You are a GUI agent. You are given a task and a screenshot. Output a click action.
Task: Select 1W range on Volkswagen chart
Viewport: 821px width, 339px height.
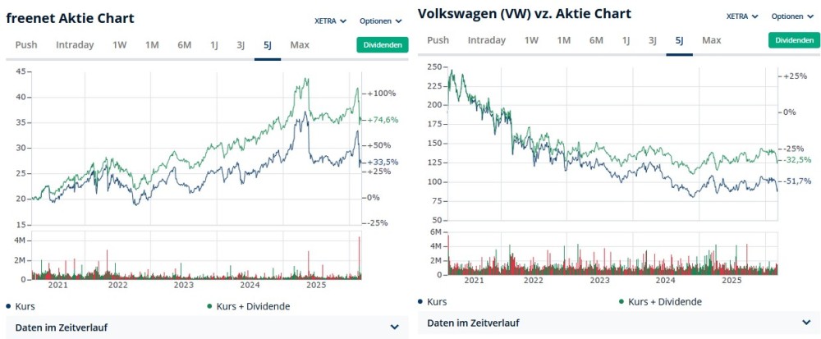[x=531, y=40]
